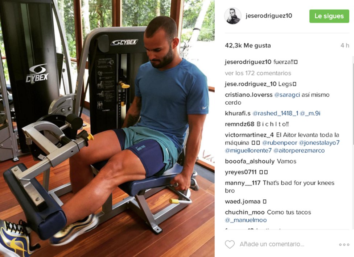354x257 pixels.
Task: Click the Añade un comentario input field
Action: pyautogui.click(x=272, y=244)
